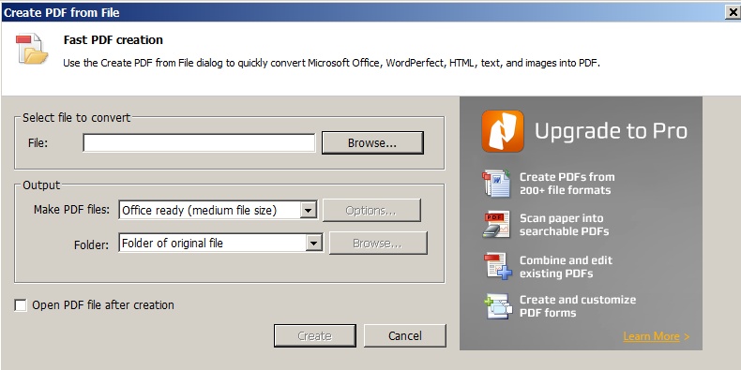
Task: Click the Nitro logo in Upgrade panel
Action: [x=503, y=131]
